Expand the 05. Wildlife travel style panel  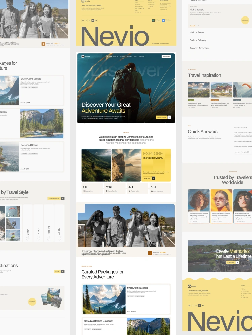tap(59, 223)
